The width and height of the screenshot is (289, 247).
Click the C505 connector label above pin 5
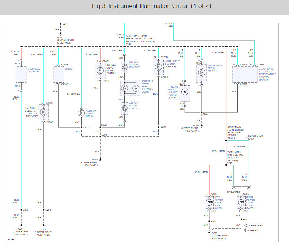pos(214,194)
